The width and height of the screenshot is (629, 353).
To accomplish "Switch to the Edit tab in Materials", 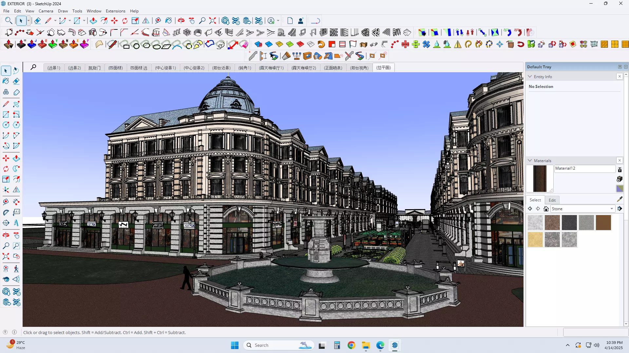I will (552, 200).
